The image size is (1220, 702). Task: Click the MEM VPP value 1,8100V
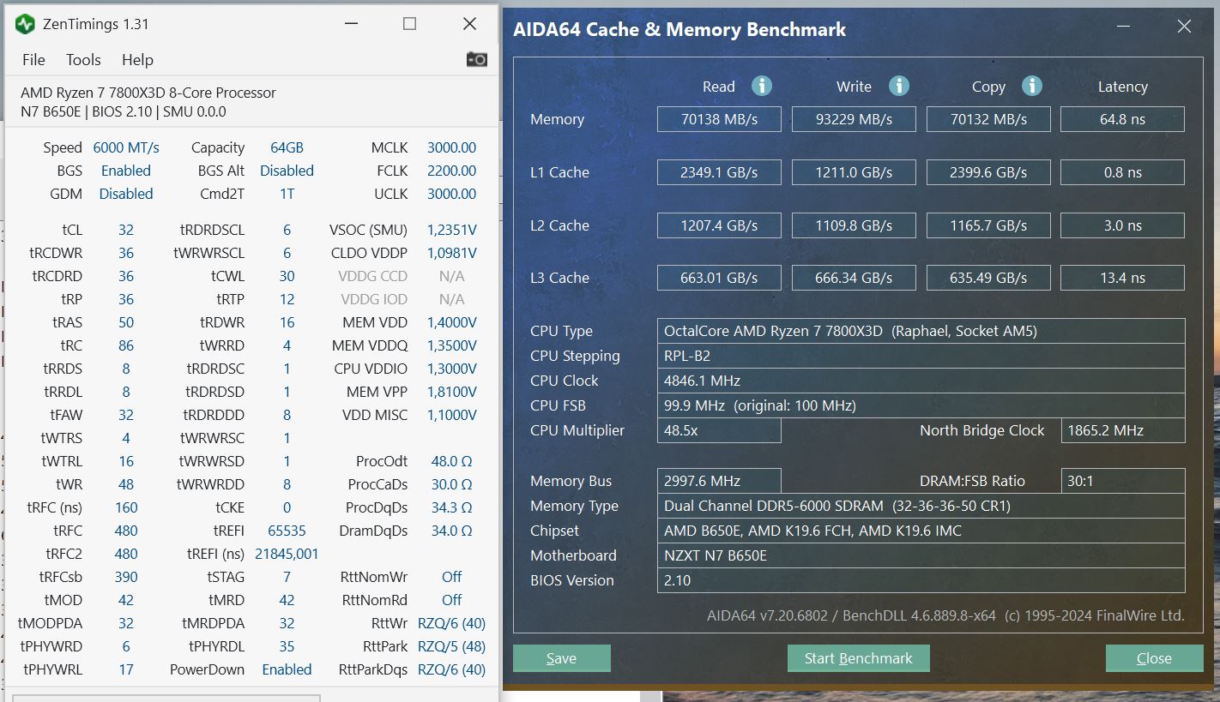451,392
